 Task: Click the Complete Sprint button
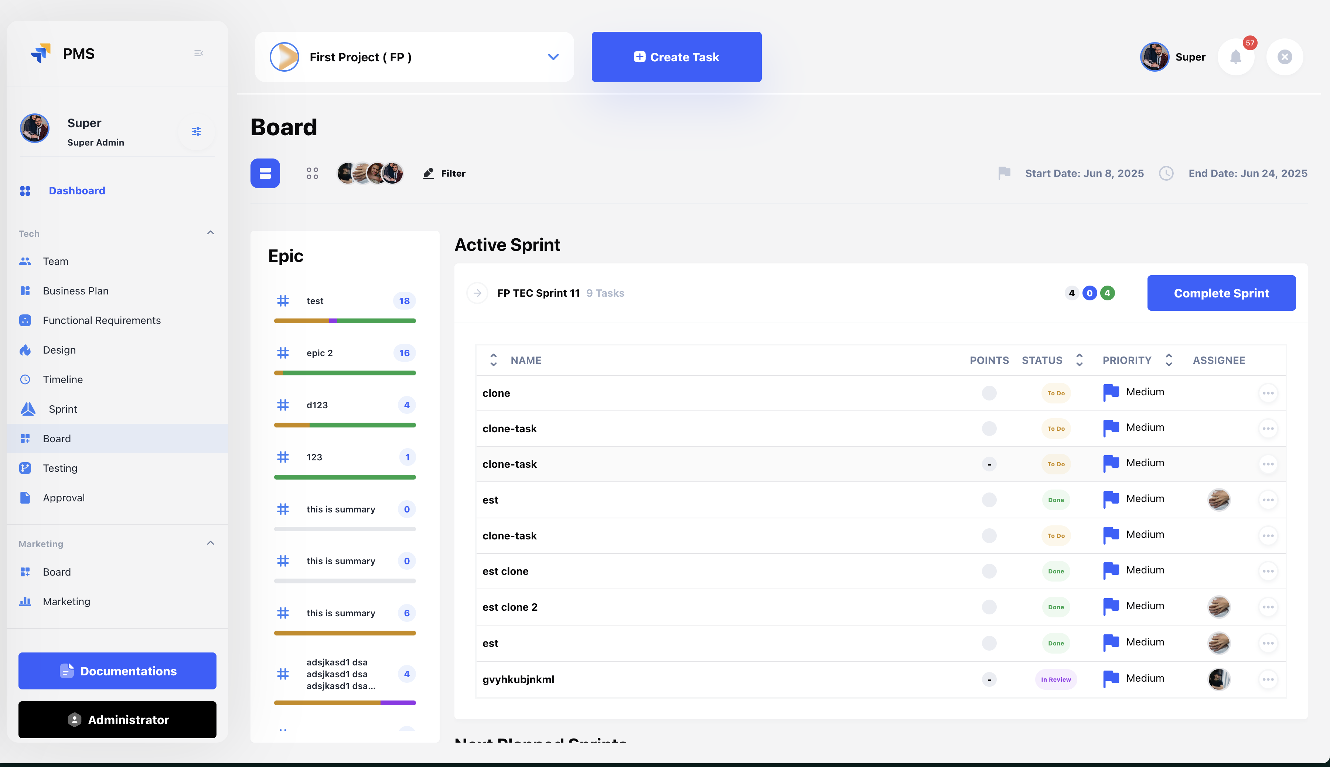1221,293
